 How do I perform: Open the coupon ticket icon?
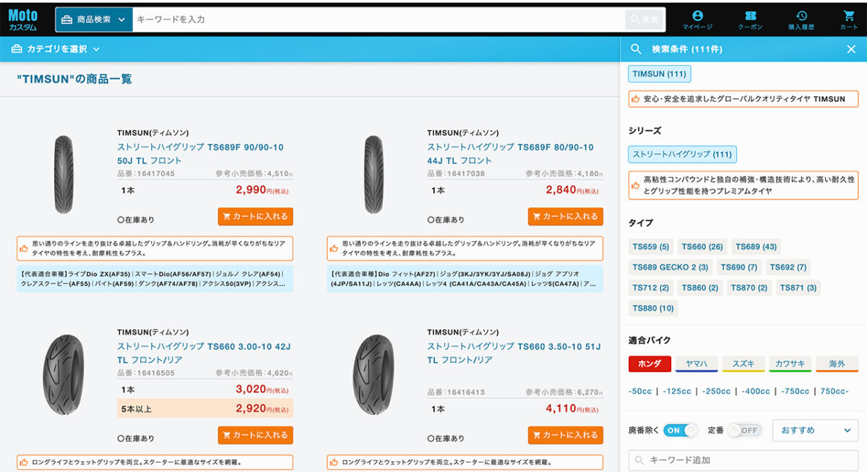tap(750, 20)
